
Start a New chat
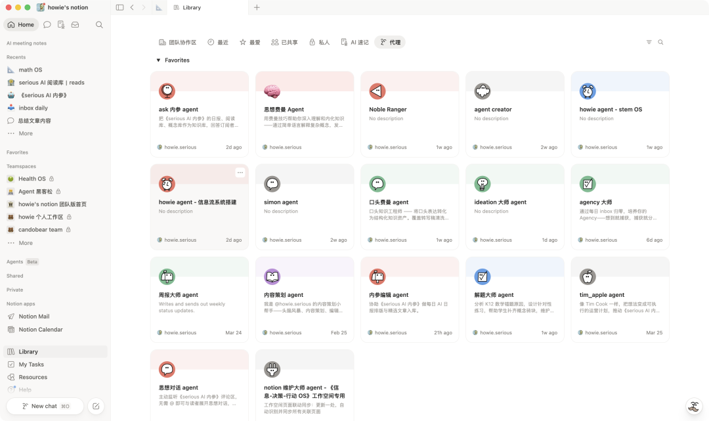pyautogui.click(x=45, y=406)
